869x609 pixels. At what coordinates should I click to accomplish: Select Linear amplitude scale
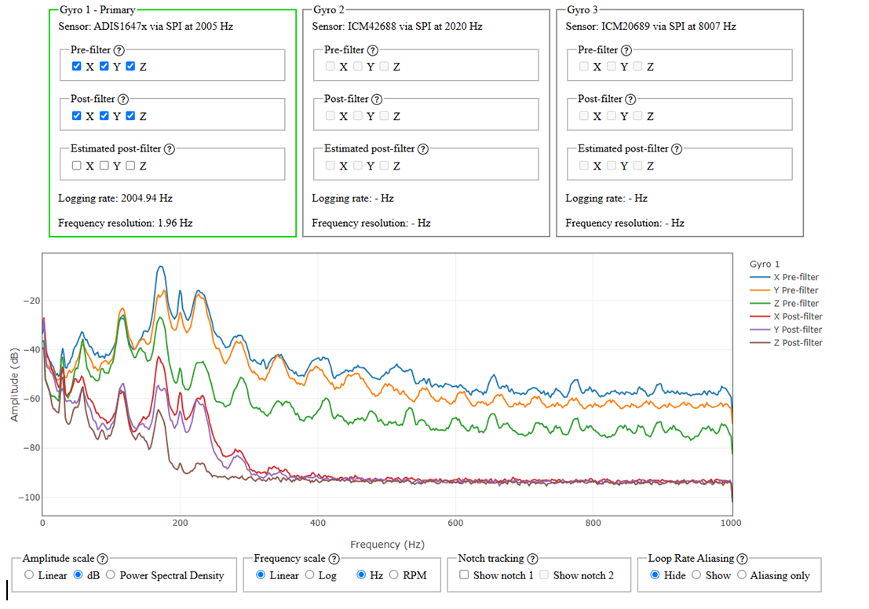29,574
